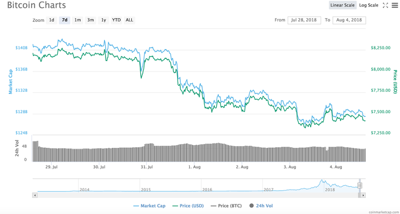Toggle Price (BTC) series in legend
Image resolution: width=400 pixels, height=214 pixels.
coord(226,206)
